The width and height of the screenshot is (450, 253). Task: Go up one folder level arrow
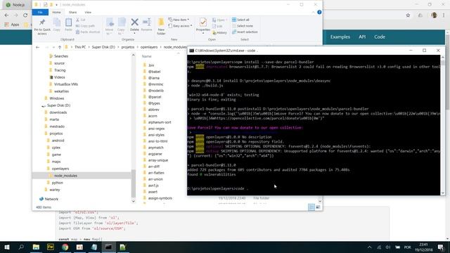[x=60, y=47]
